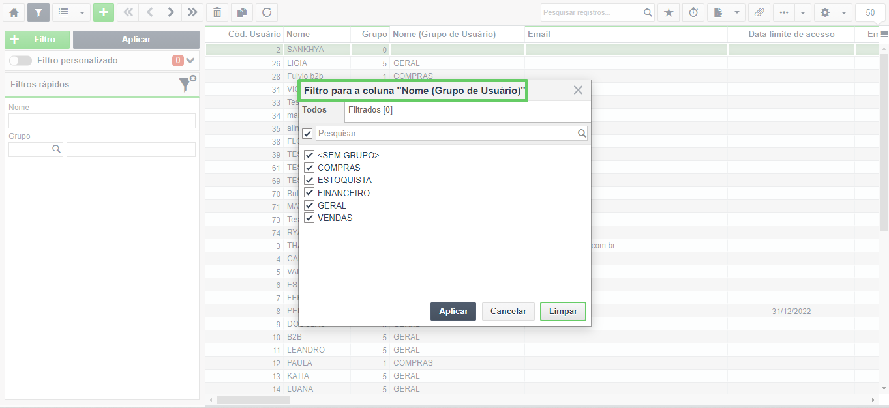Click the page size field showing 50
Image resolution: width=889 pixels, height=408 pixels.
pos(870,12)
